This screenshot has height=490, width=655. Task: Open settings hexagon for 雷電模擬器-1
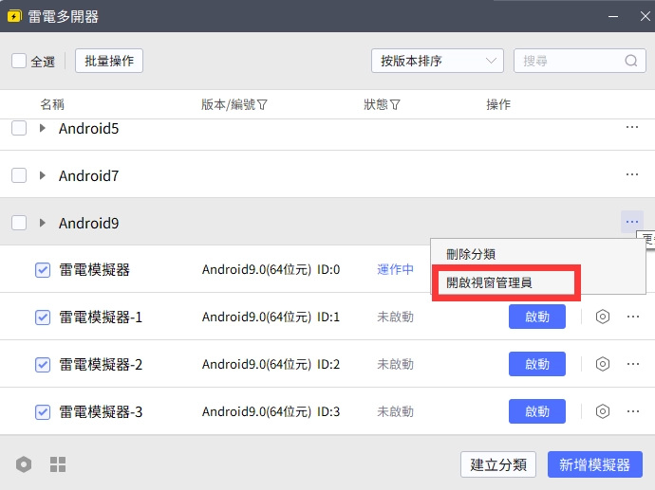tap(603, 317)
